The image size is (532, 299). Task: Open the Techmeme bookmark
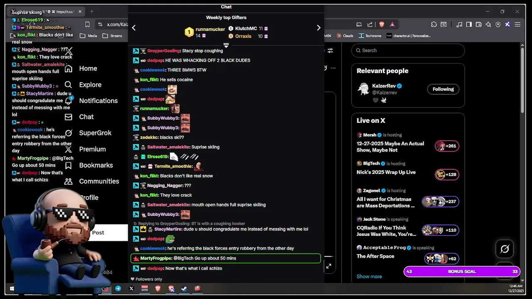tap(370, 36)
